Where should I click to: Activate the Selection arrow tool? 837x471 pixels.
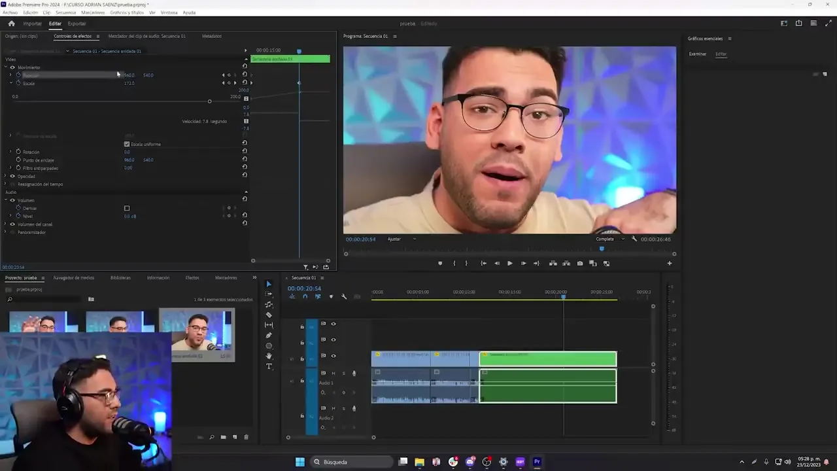click(x=269, y=284)
